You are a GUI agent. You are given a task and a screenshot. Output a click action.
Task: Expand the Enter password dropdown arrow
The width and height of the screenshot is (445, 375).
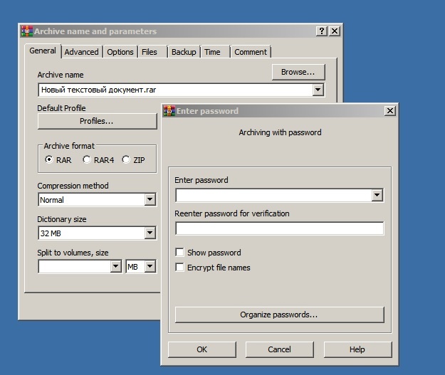coord(377,195)
